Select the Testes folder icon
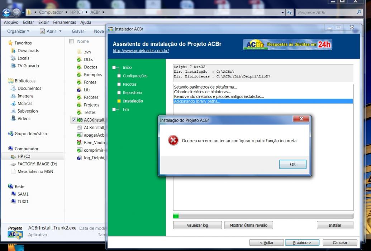The image size is (371, 251). pos(79,113)
